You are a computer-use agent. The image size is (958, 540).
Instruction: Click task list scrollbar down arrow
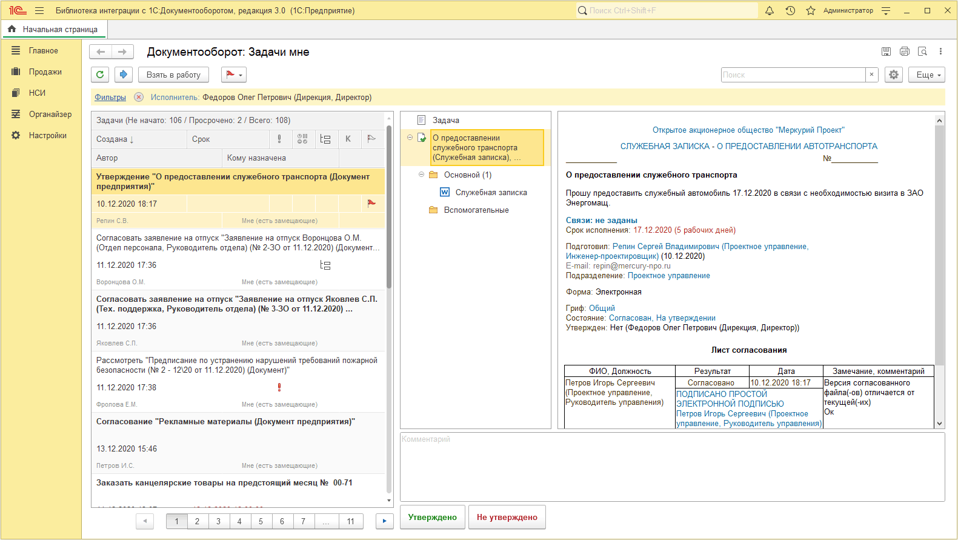click(389, 501)
